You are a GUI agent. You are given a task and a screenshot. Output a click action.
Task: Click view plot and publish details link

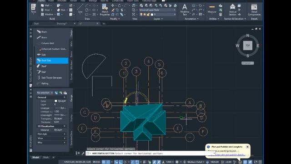[230, 155]
